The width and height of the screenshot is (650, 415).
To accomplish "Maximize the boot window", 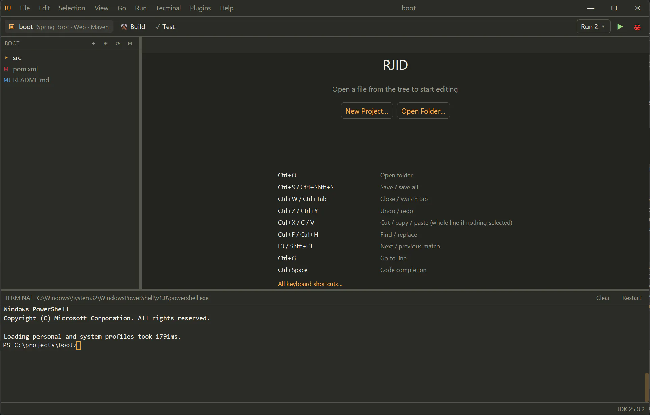I will 614,8.
